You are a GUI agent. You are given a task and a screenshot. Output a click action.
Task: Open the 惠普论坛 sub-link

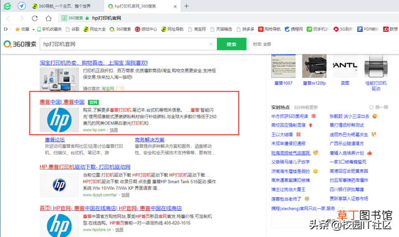[x=55, y=140]
